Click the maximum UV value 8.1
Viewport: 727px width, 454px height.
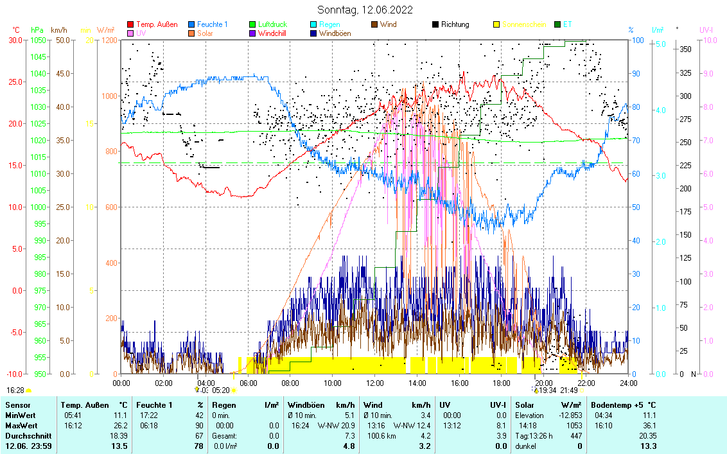click(502, 426)
